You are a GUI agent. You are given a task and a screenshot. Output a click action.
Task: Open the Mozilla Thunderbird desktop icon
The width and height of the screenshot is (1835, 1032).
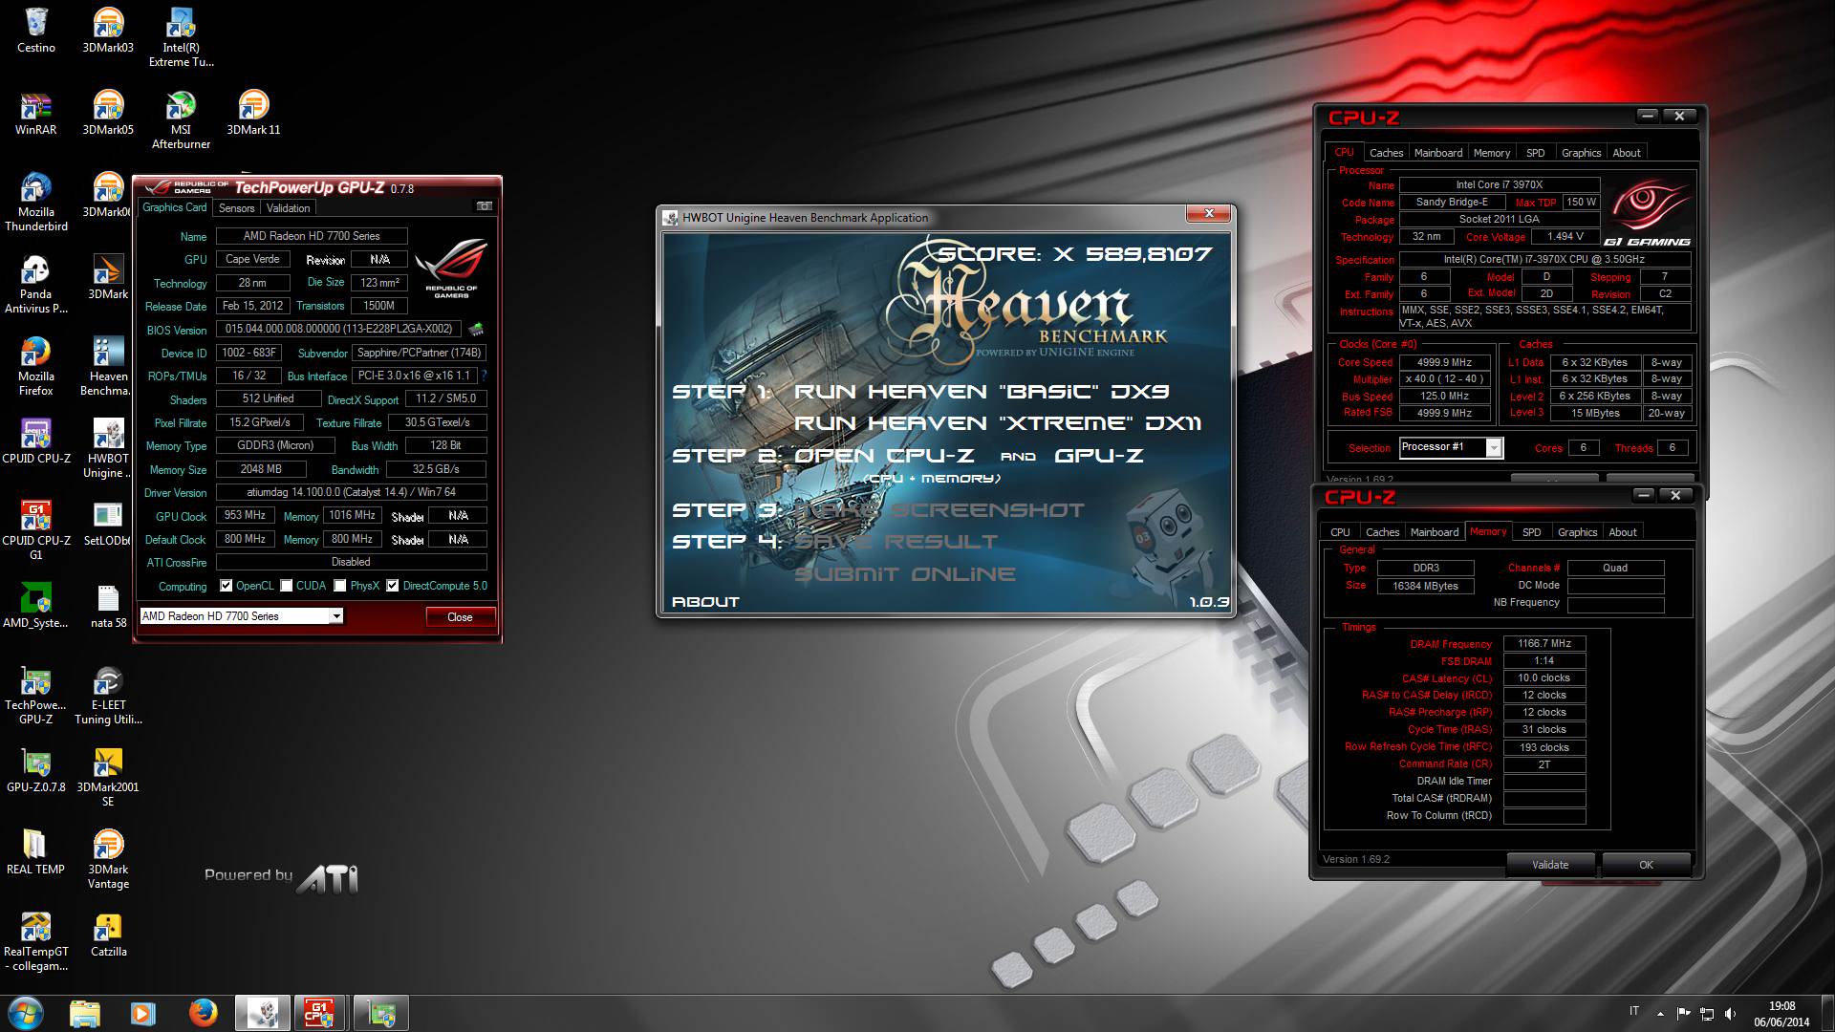click(x=36, y=203)
